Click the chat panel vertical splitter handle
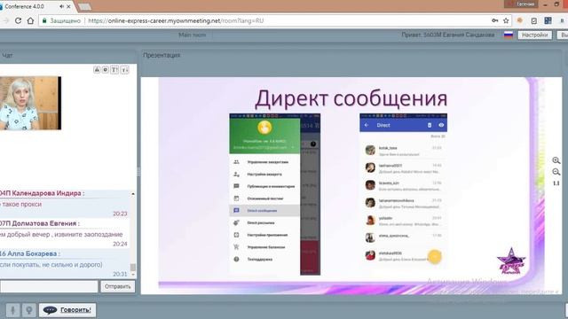 click(x=138, y=172)
